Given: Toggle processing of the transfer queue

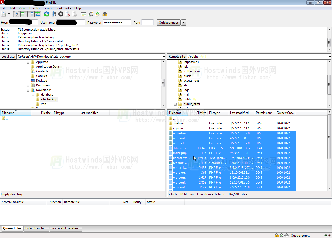Looking at the screenshot, I should click(54, 14).
